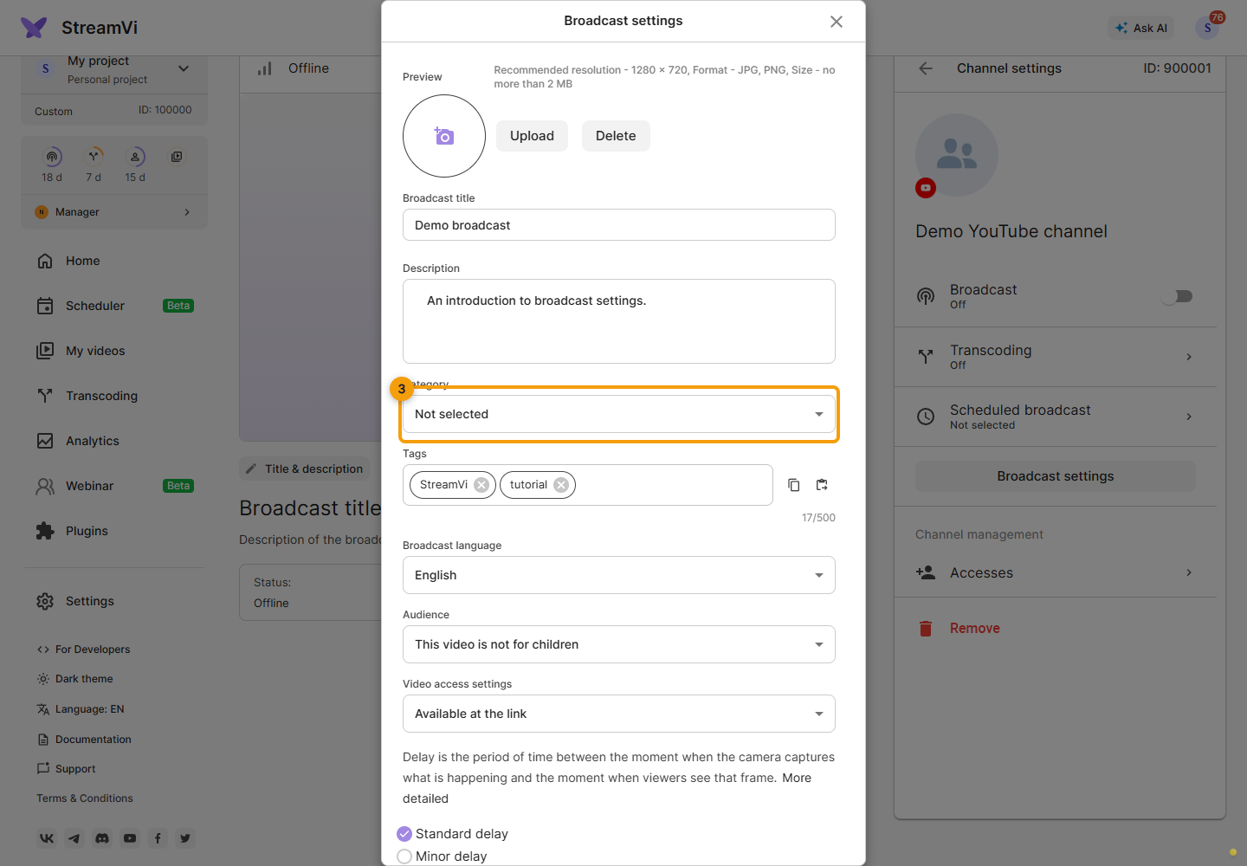Open the Facebook social link
Image resolution: width=1247 pixels, height=866 pixels.
158,838
